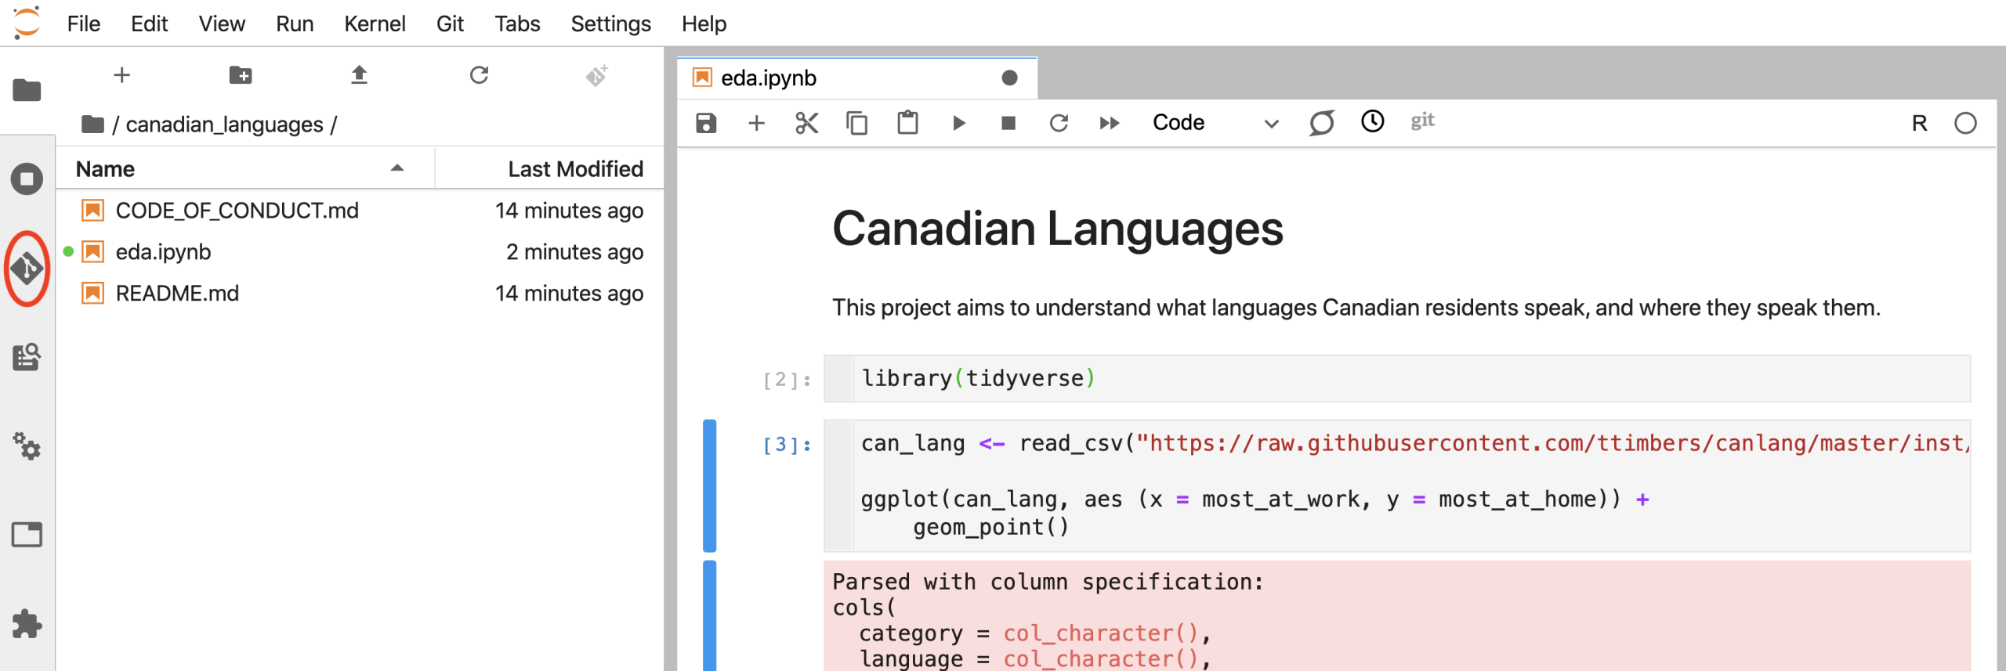Cut the selected cell with scissors icon

click(806, 123)
